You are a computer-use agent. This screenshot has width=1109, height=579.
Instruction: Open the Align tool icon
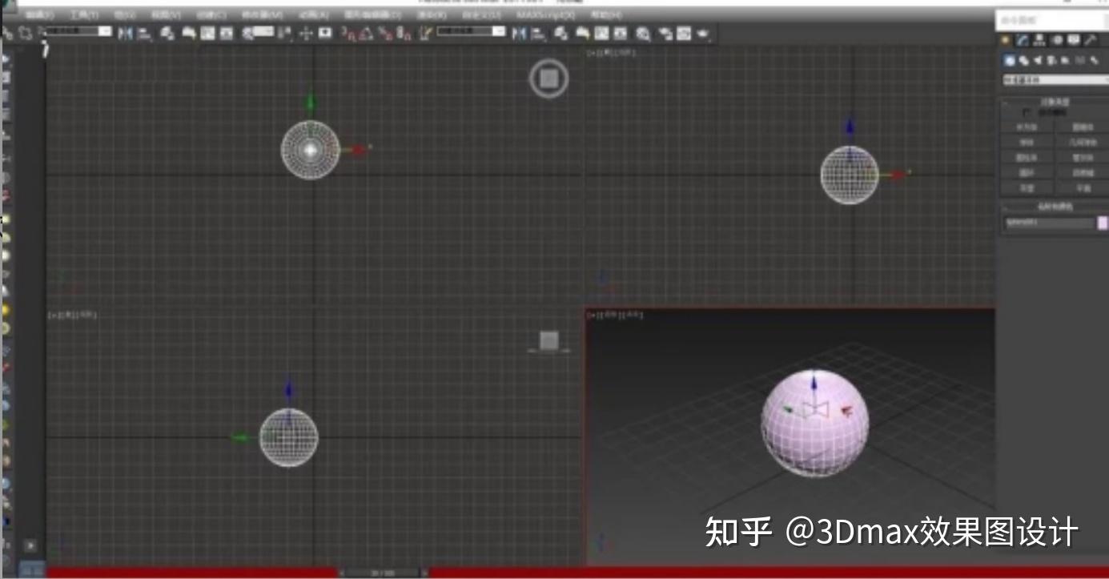(x=539, y=33)
